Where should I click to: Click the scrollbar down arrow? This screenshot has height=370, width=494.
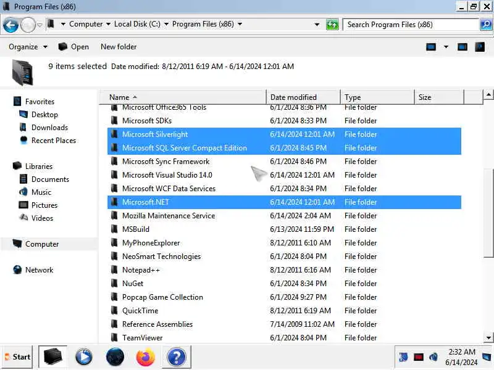pos(488,338)
